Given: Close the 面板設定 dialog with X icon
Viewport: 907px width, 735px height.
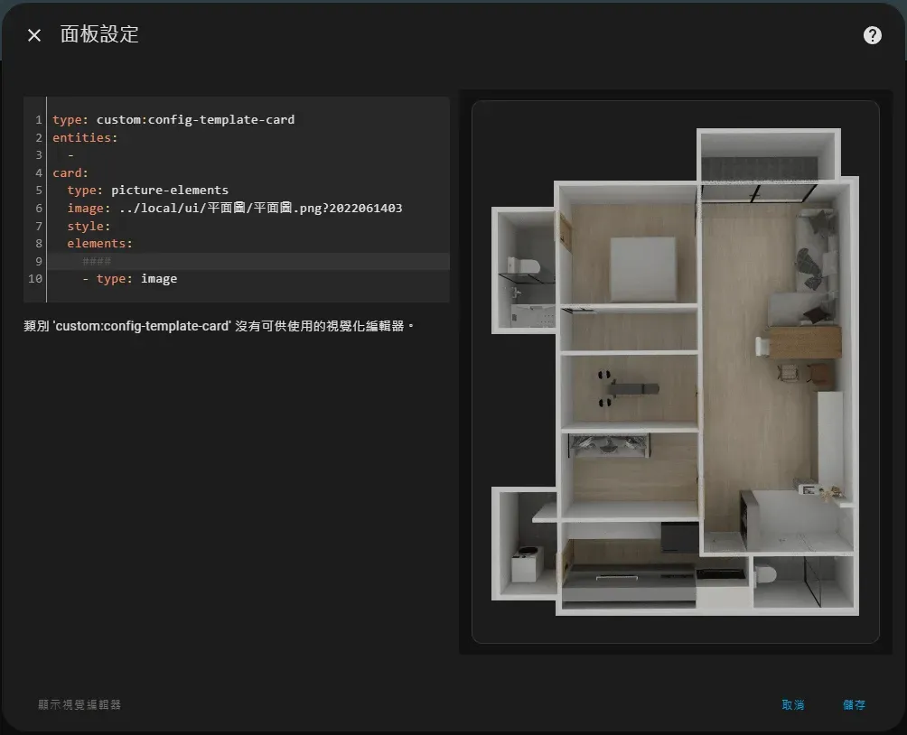Looking at the screenshot, I should tap(34, 35).
